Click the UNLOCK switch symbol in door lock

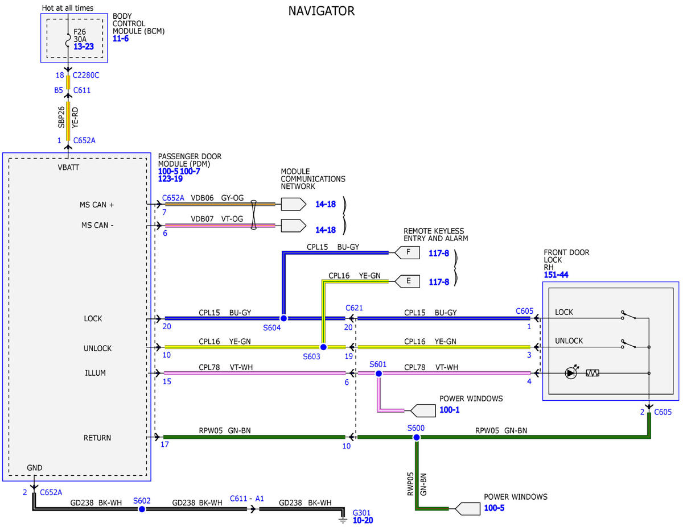coord(628,345)
